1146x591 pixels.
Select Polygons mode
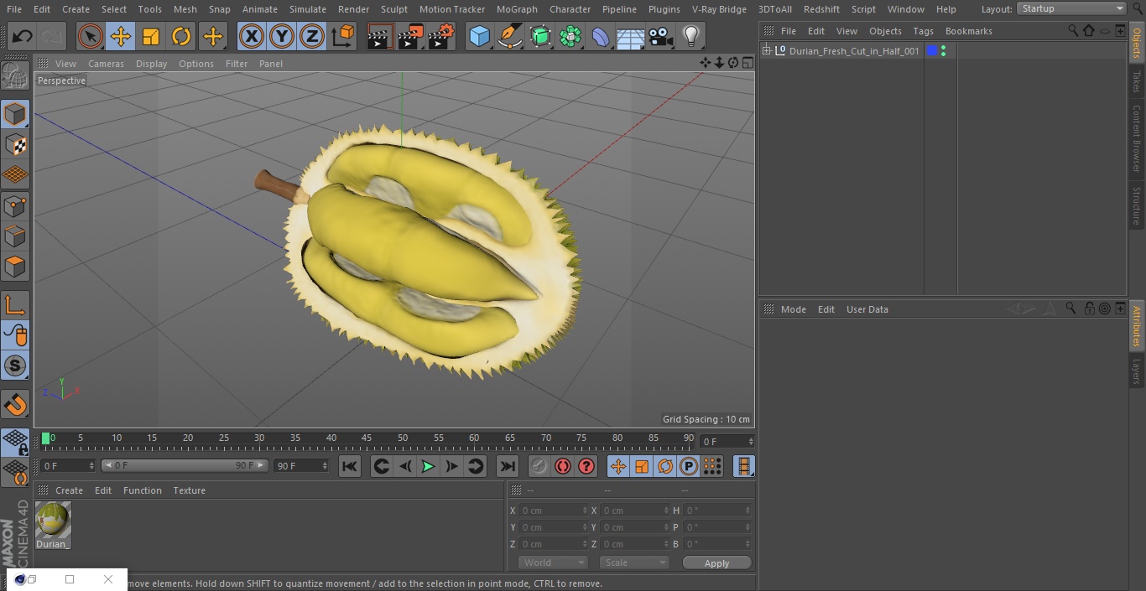pyautogui.click(x=15, y=267)
